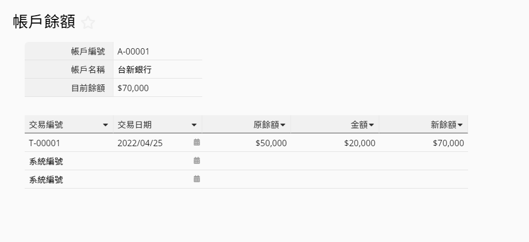The height and width of the screenshot is (242, 529).
Task: Click the $50,000 original balance cell
Action: coord(271,143)
